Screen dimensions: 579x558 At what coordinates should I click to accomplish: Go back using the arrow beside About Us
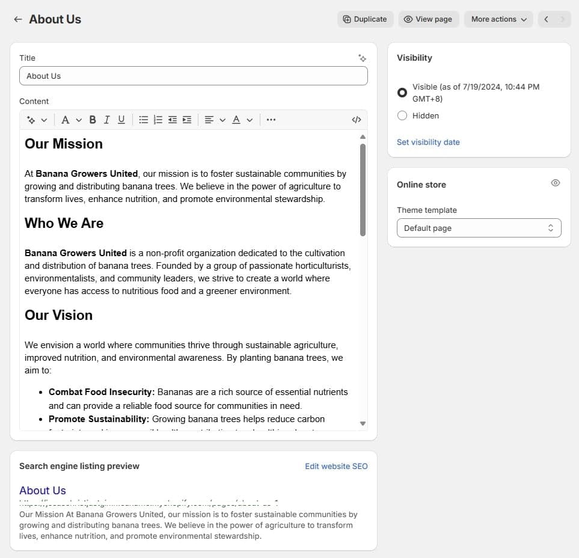click(x=17, y=19)
